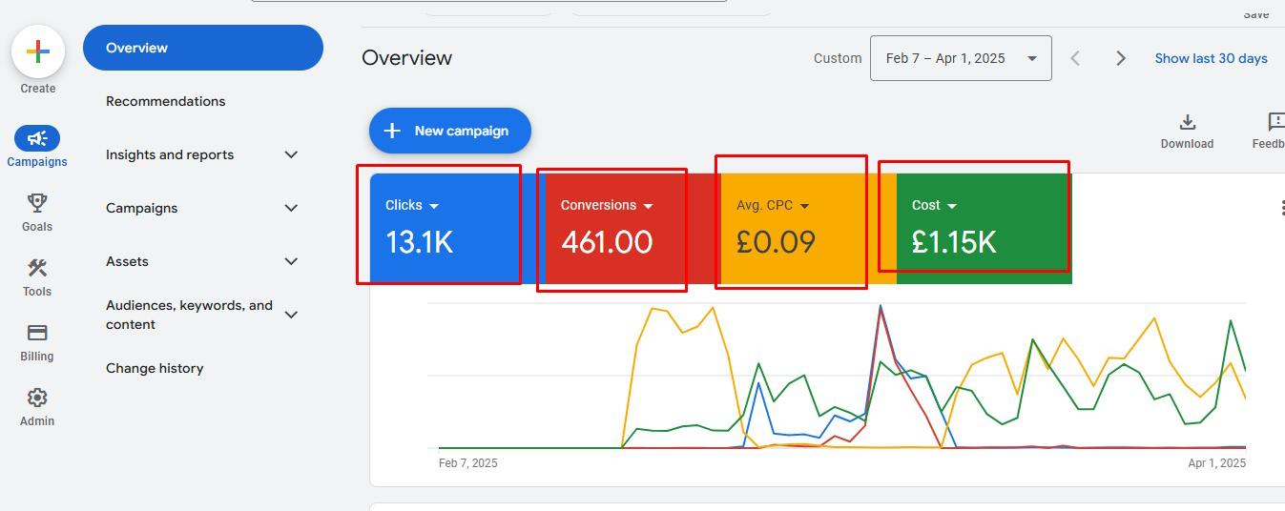Image resolution: width=1285 pixels, height=511 pixels.
Task: Click the New campaign button
Action: click(449, 131)
